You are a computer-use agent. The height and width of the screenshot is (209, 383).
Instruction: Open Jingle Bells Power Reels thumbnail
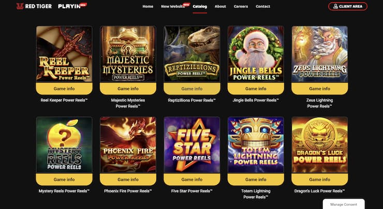(x=256, y=54)
